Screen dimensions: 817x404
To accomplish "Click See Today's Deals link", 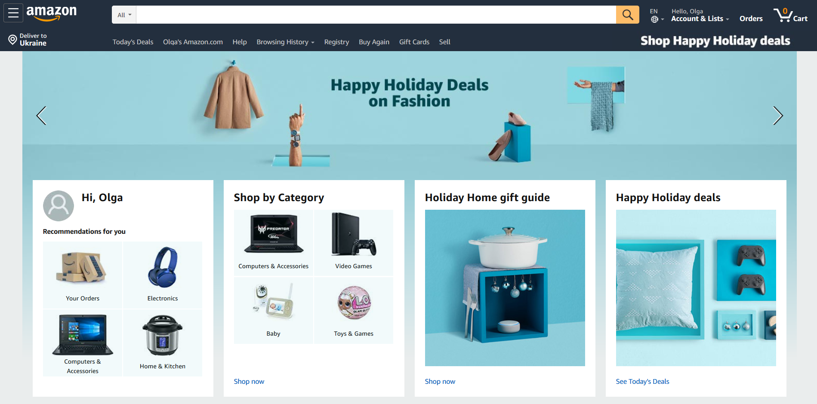I will tap(642, 381).
